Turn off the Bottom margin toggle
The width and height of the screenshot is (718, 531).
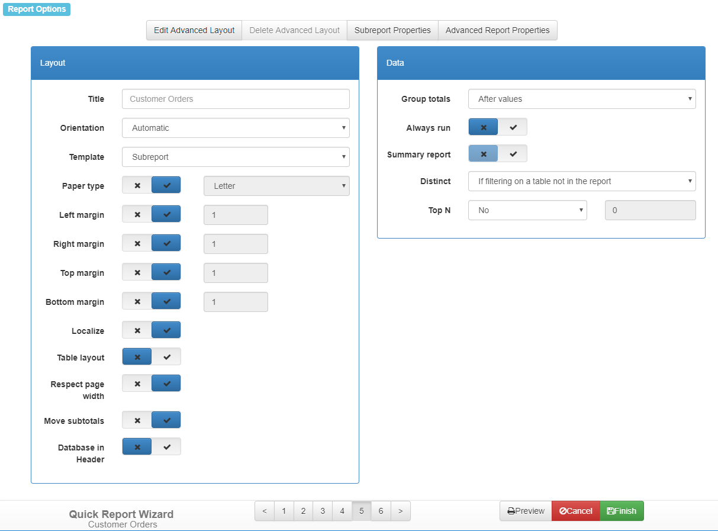[x=137, y=301]
